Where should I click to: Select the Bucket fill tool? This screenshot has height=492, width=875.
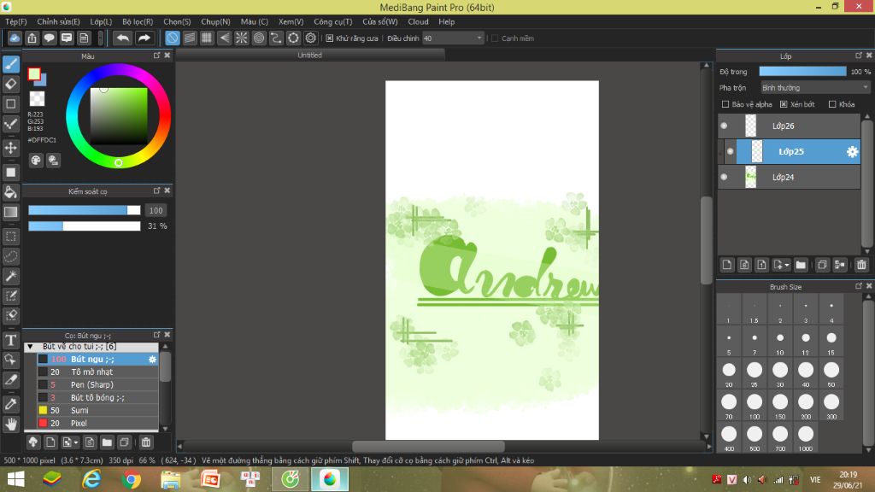pos(11,192)
